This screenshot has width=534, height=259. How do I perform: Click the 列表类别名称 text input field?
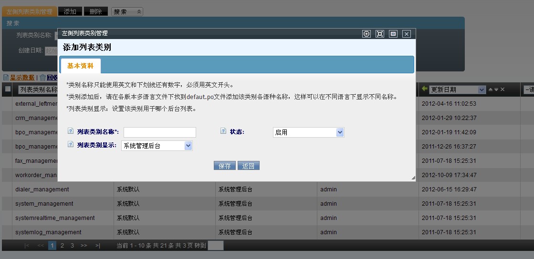(x=160, y=132)
